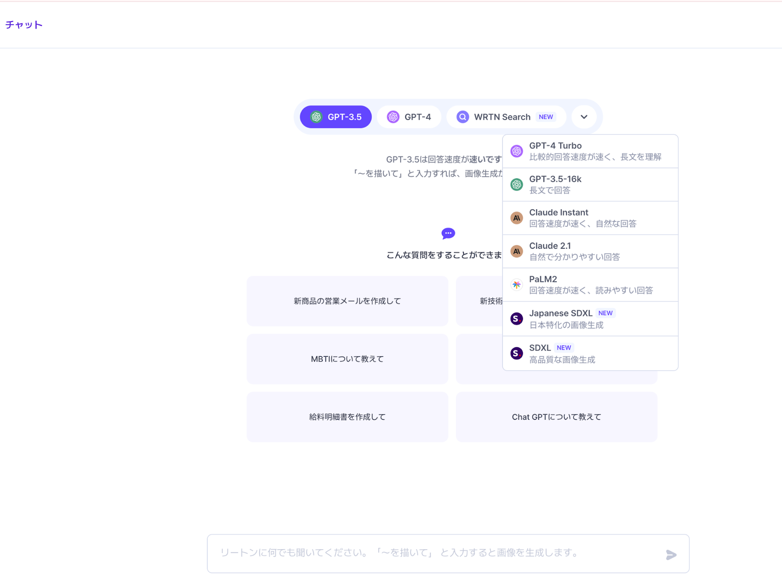The height and width of the screenshot is (579, 782).
Task: Choose GPT-3.5-16k from the model list
Action: tap(590, 185)
